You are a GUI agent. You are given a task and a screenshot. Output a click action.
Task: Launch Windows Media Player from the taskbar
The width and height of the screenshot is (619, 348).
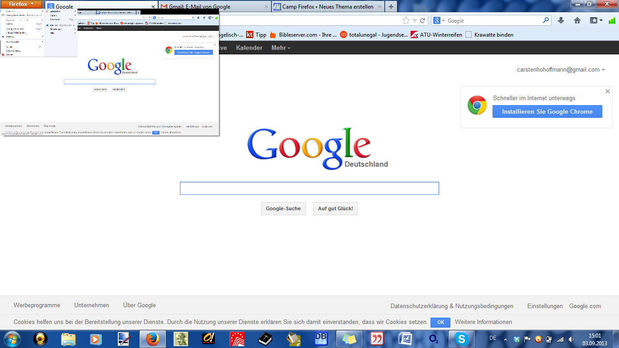pyautogui.click(x=96, y=339)
